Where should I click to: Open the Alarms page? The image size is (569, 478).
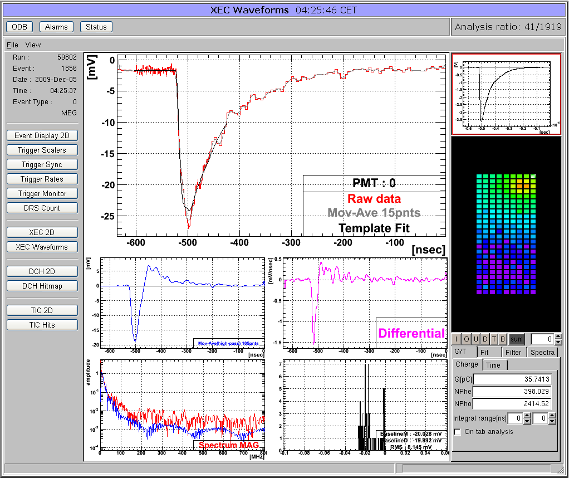pyautogui.click(x=56, y=27)
